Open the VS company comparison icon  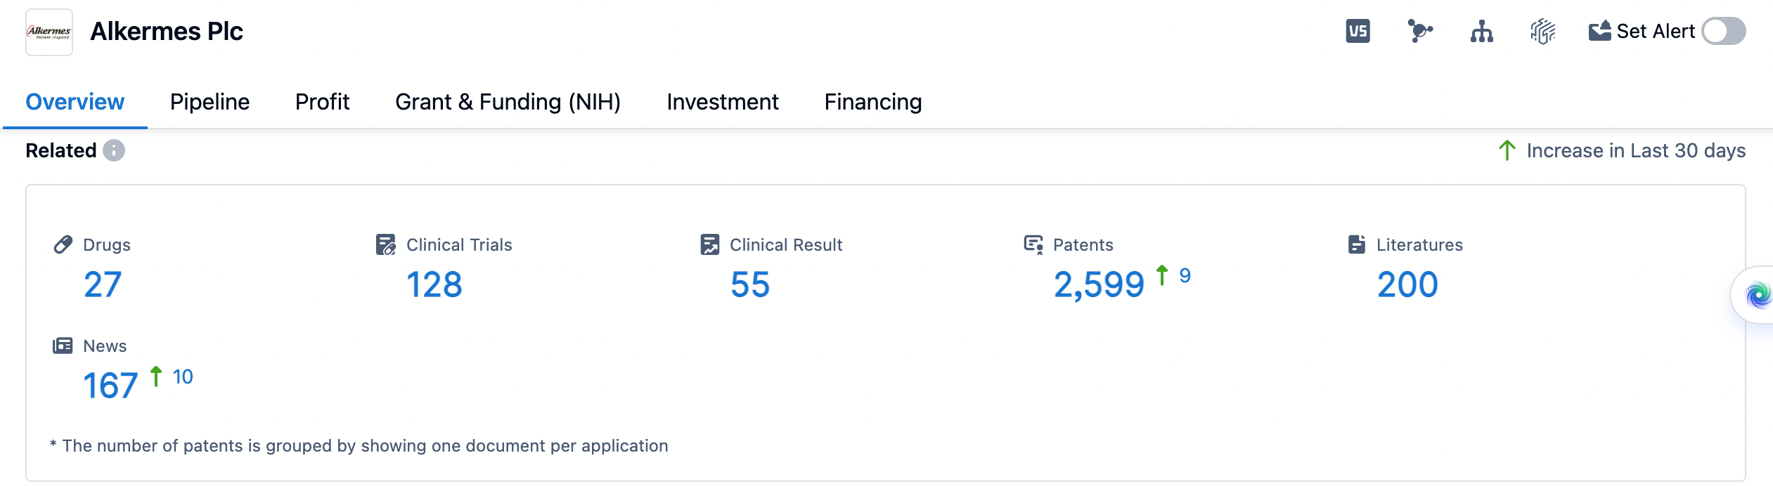1358,32
